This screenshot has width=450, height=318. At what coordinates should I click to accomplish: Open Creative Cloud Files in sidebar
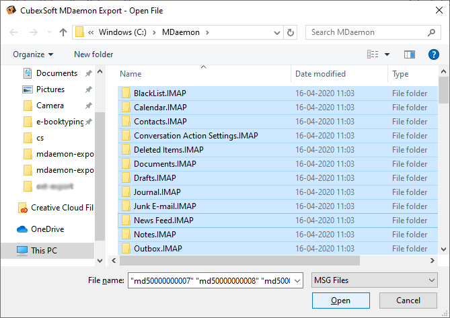56,208
